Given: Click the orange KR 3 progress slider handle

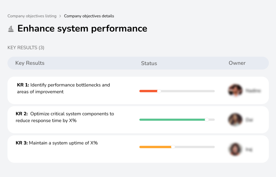Looking at the screenshot, I should click(x=173, y=147).
